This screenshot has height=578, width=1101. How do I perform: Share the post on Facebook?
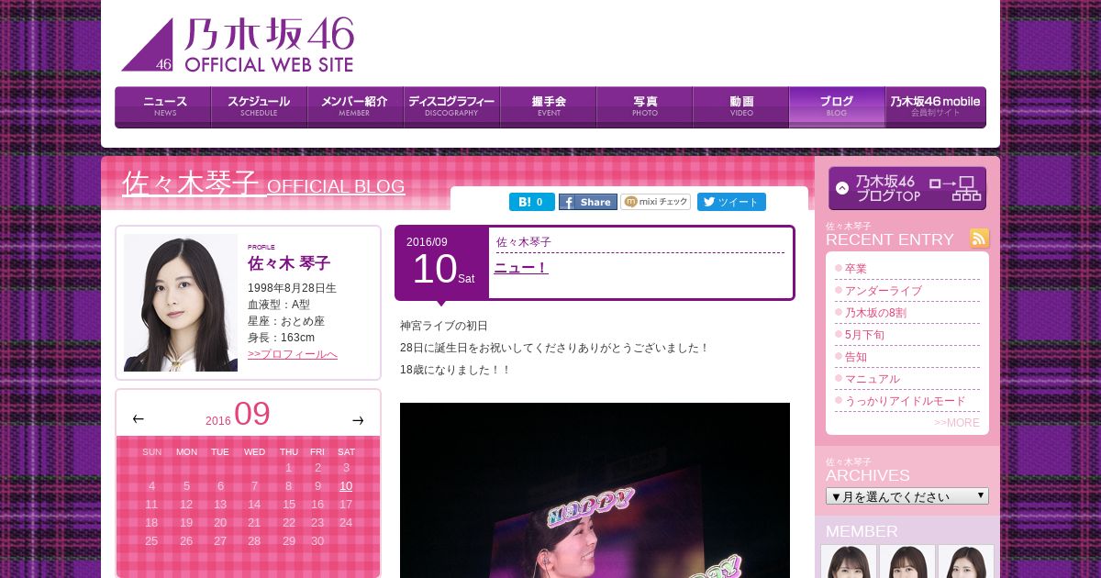click(588, 202)
